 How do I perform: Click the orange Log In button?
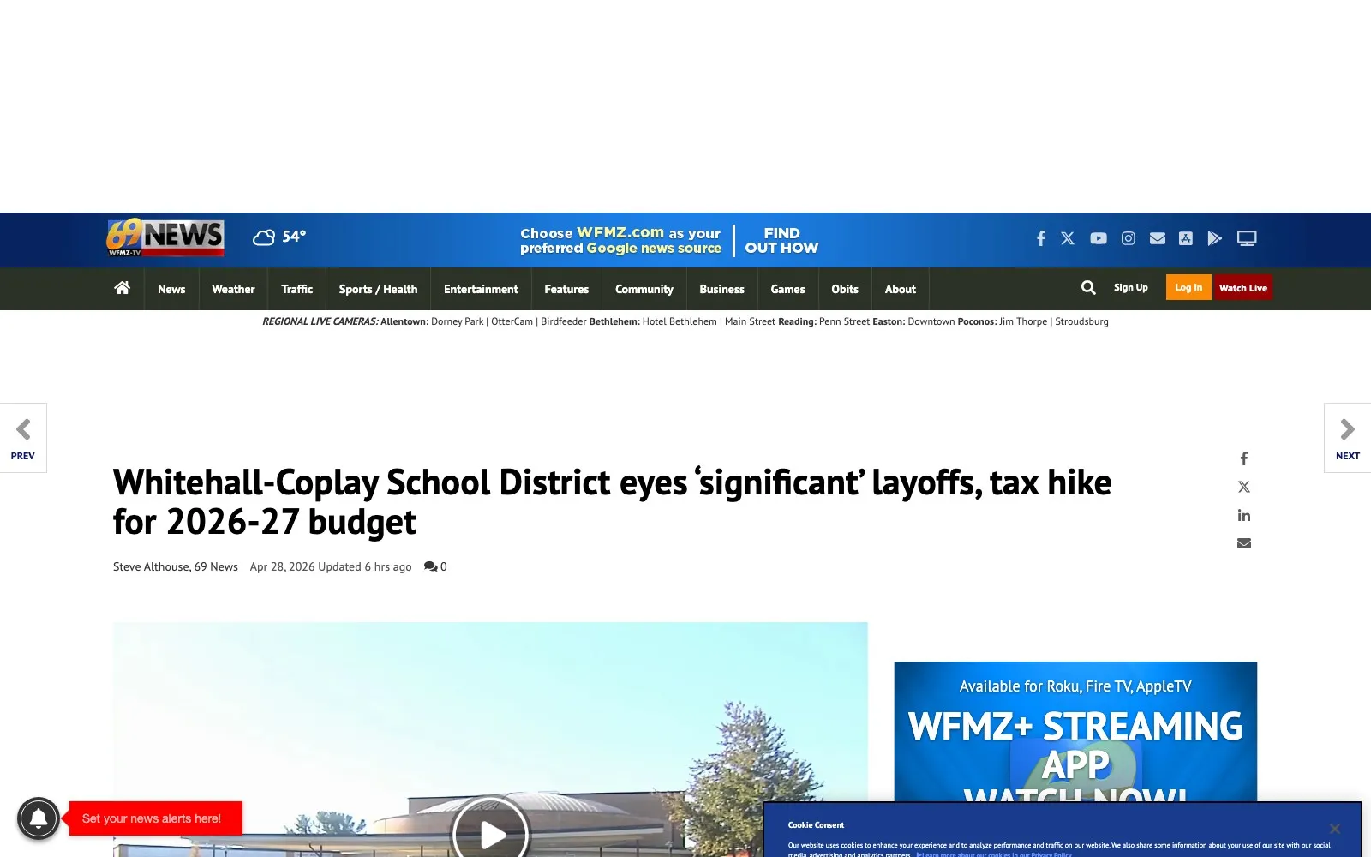tap(1188, 288)
